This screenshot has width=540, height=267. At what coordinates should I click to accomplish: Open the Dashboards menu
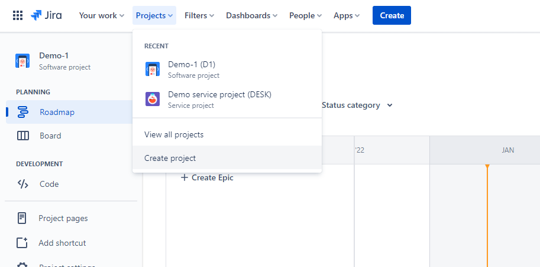(252, 15)
